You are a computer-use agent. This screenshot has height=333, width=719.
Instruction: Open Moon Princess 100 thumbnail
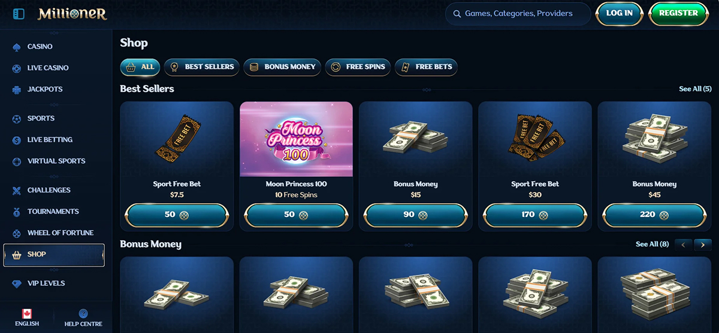[x=296, y=139]
